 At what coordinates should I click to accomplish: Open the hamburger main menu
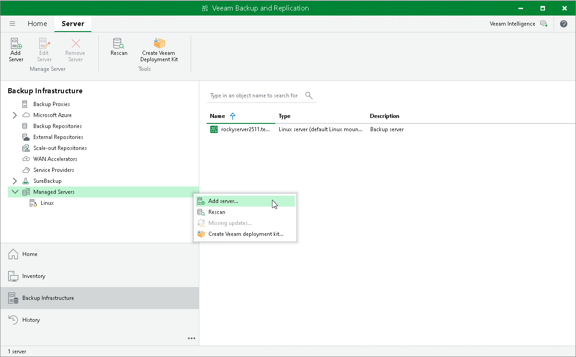tap(12, 24)
